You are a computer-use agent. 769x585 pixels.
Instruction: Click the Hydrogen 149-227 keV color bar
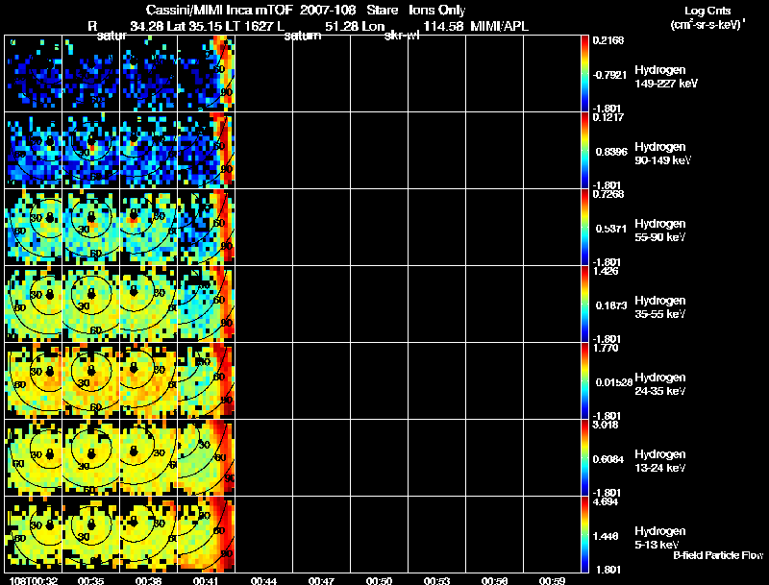coord(586,73)
